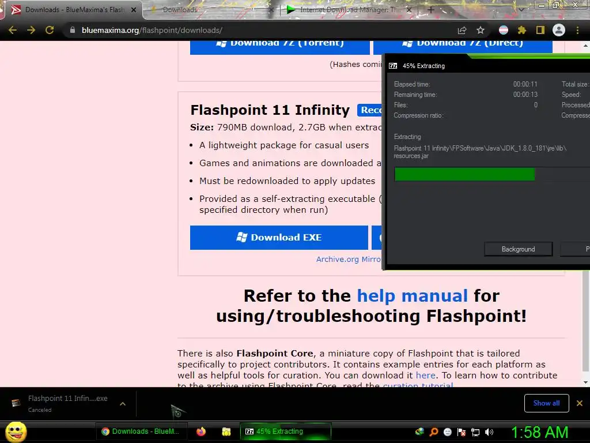Click the Elapsed time value 00:00:11
This screenshot has height=443, width=590.
525,84
